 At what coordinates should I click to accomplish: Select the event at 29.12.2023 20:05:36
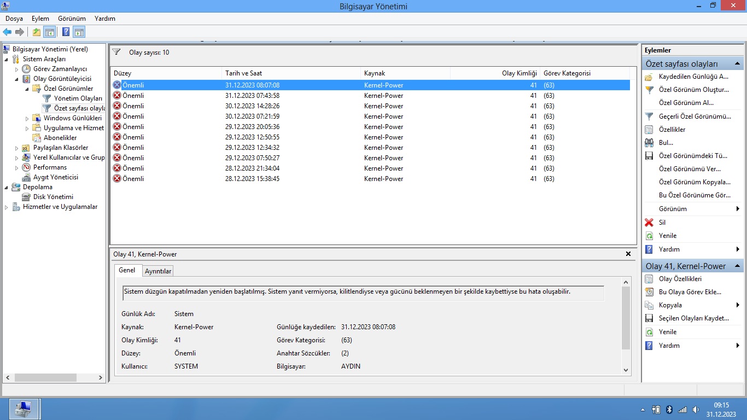(370, 127)
